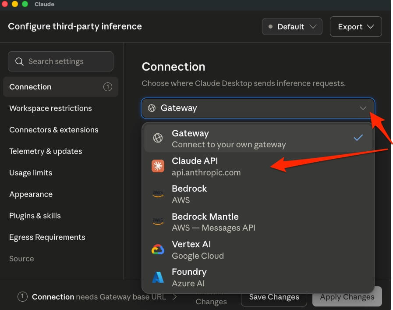Open Plugins & skills settings
Screen dimensions: 393x310
tap(60, 216)
